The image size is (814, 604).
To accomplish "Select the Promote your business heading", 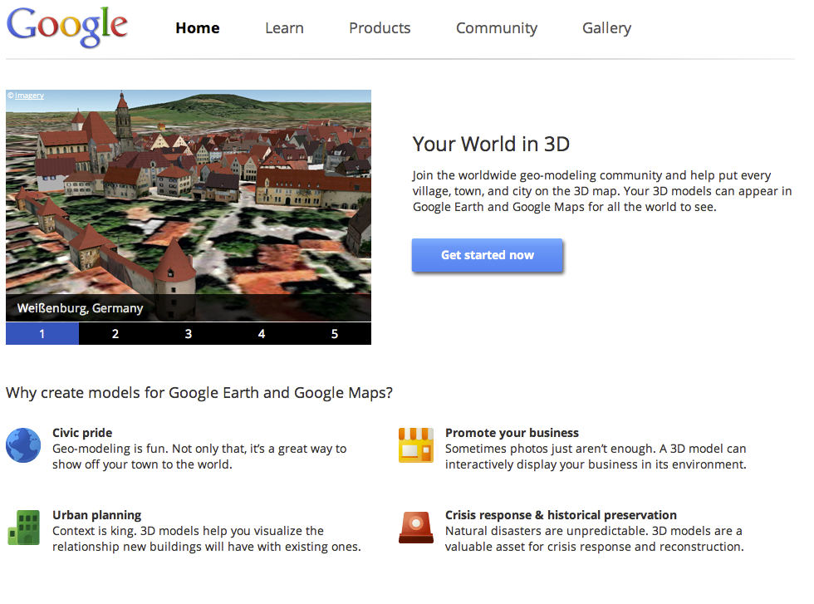I will (512, 433).
